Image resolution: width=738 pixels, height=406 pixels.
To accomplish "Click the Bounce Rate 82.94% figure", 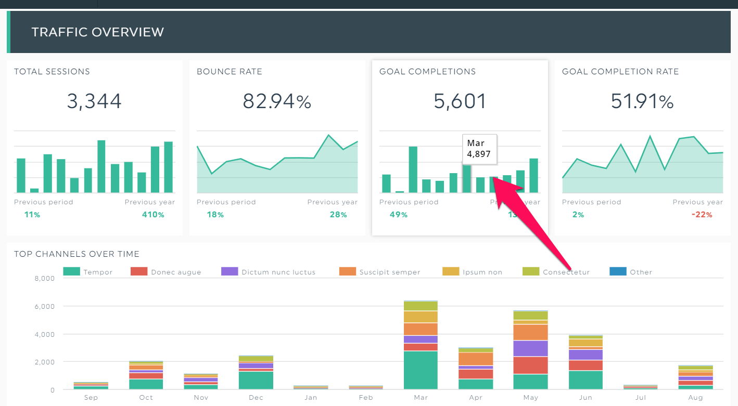I will (x=277, y=101).
